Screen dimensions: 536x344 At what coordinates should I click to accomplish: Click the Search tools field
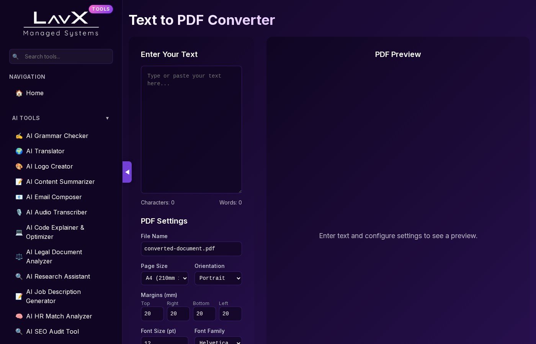click(65, 57)
